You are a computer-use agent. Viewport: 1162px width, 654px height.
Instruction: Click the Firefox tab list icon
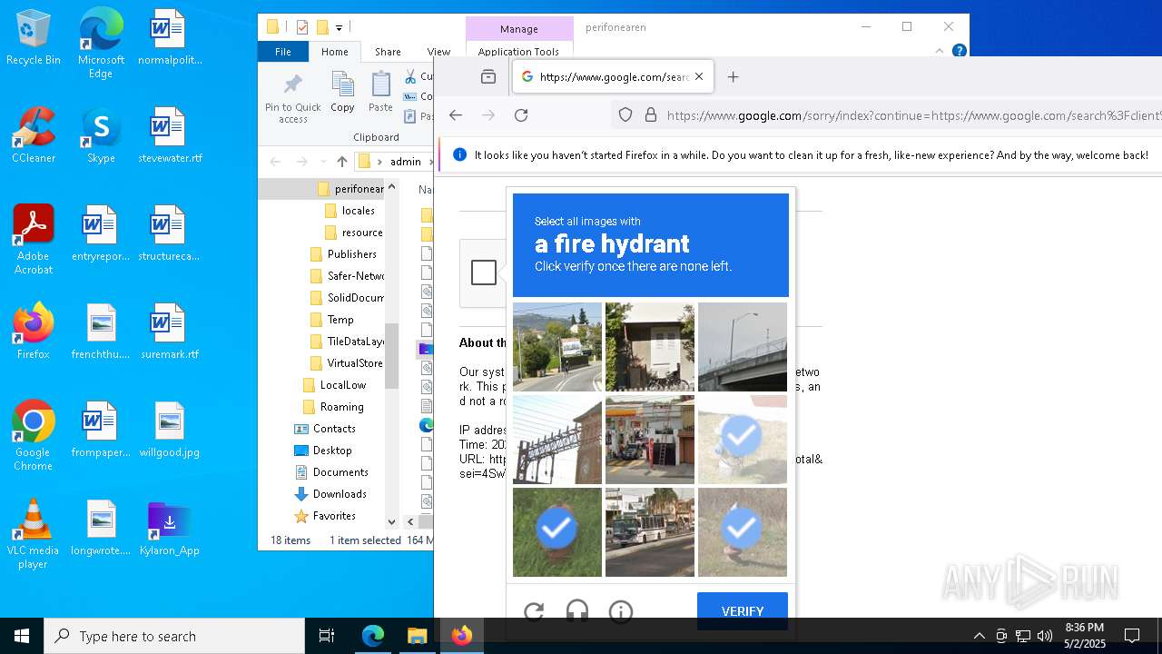[x=488, y=77]
